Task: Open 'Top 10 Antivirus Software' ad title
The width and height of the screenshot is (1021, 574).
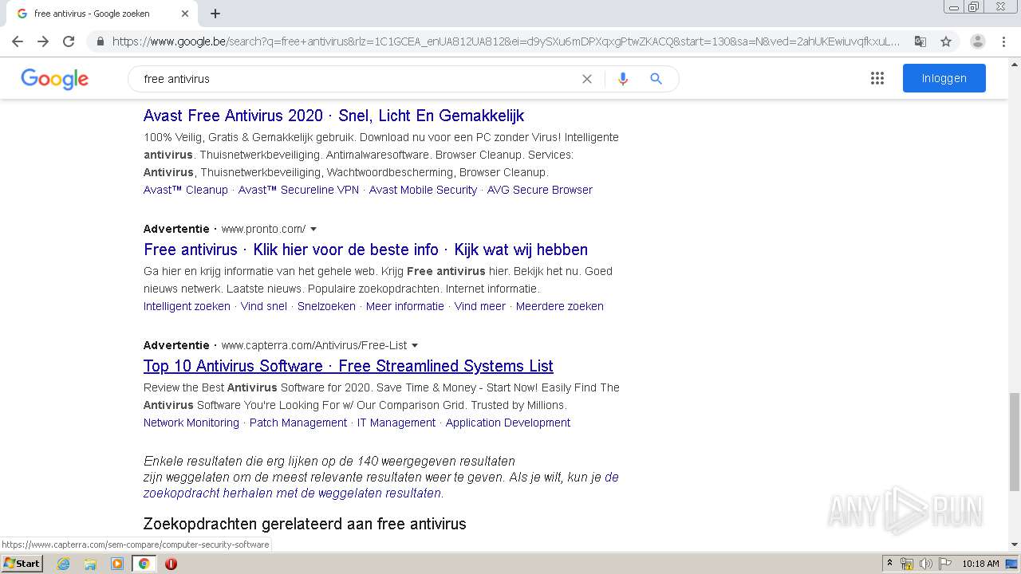Action: [x=349, y=366]
